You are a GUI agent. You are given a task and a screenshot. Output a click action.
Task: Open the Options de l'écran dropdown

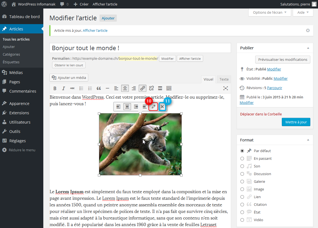[269, 12]
